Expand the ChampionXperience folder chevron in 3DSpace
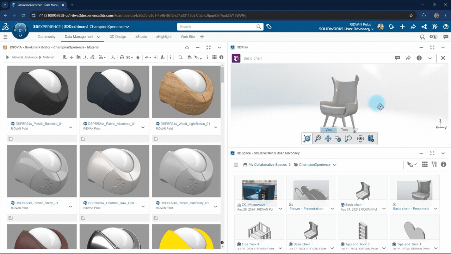This screenshot has height=254, width=451. coord(334,165)
